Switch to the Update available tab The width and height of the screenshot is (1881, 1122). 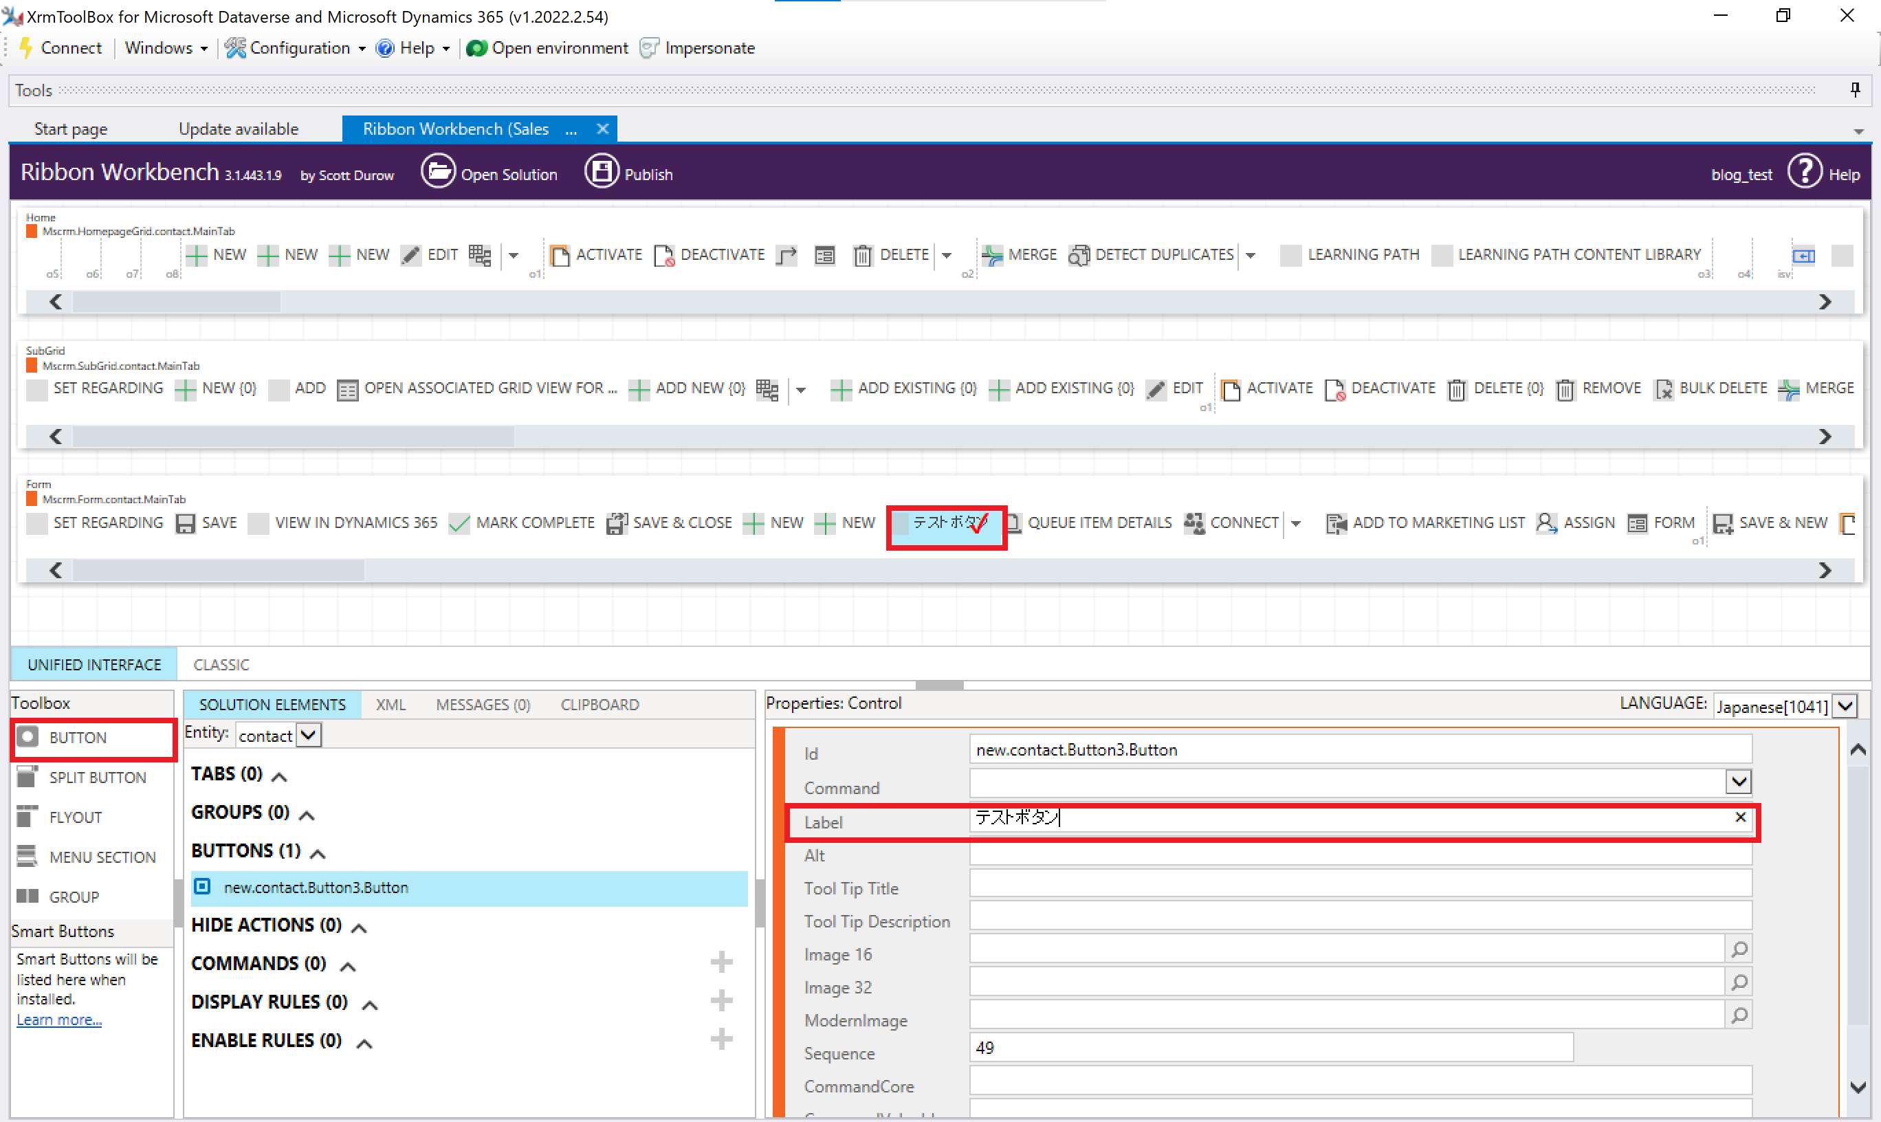point(238,129)
